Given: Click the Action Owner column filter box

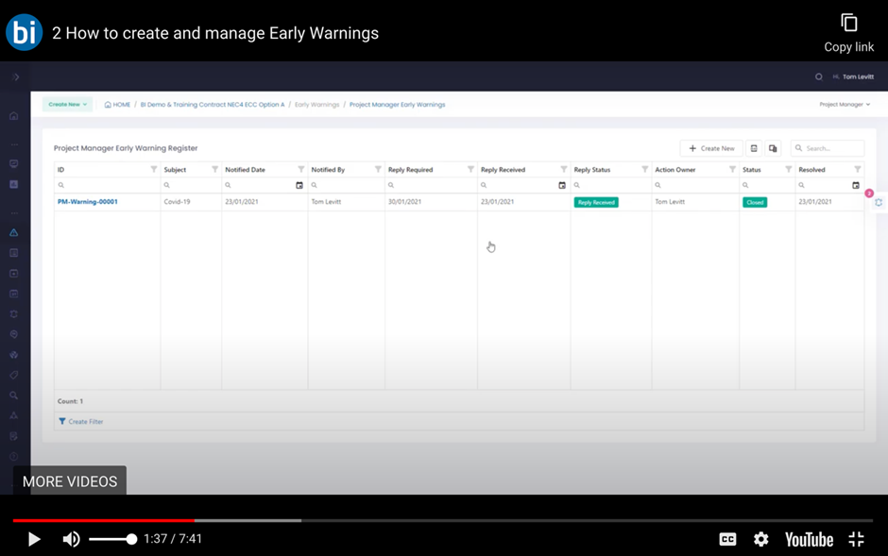Looking at the screenshot, I should pyautogui.click(x=695, y=185).
